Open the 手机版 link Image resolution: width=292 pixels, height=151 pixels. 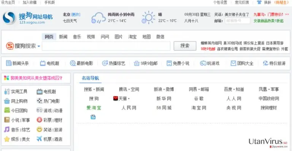[49, 2]
